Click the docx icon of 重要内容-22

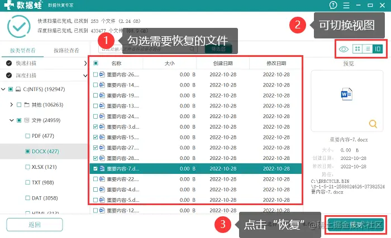tap(102, 179)
